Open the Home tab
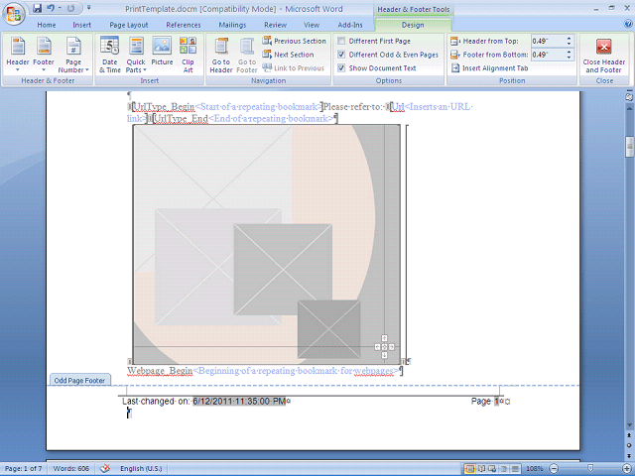Image resolution: width=635 pixels, height=476 pixels. [47, 25]
